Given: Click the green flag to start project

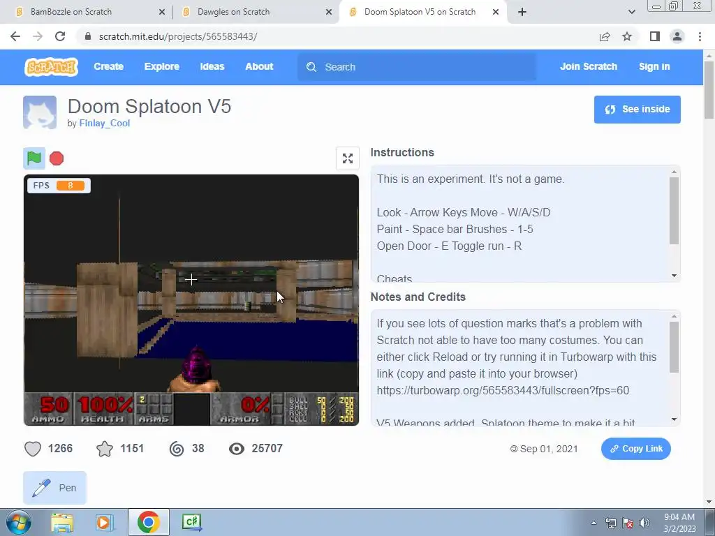Looking at the screenshot, I should pos(34,158).
